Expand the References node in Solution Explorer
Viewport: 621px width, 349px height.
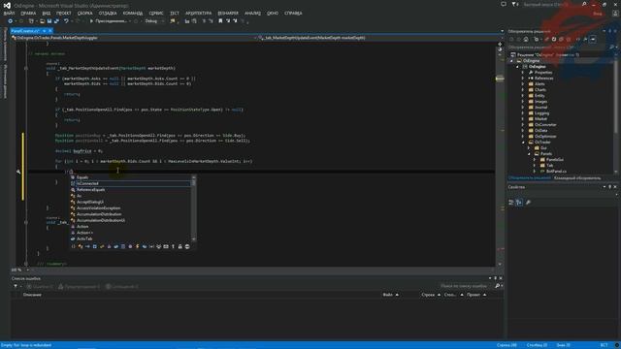(x=523, y=79)
